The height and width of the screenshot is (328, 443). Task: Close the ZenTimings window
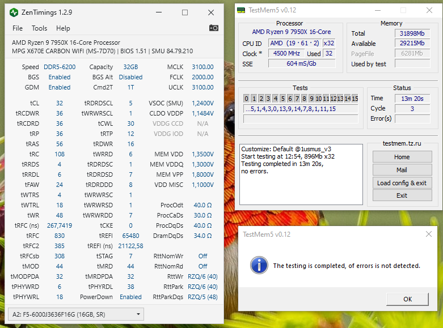[x=211, y=12]
